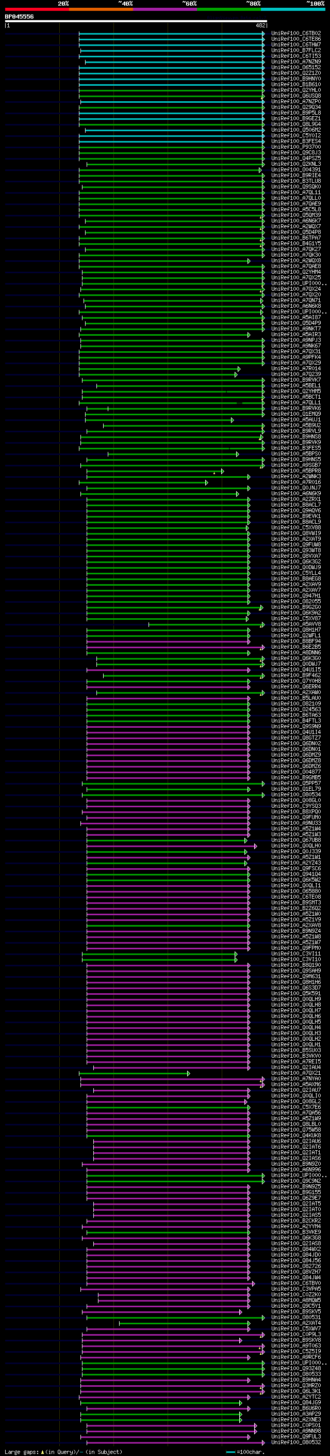The width and height of the screenshot is (330, 1456).
Task: Select hit label UniRef100_A7QX24
Action: [296, 289]
